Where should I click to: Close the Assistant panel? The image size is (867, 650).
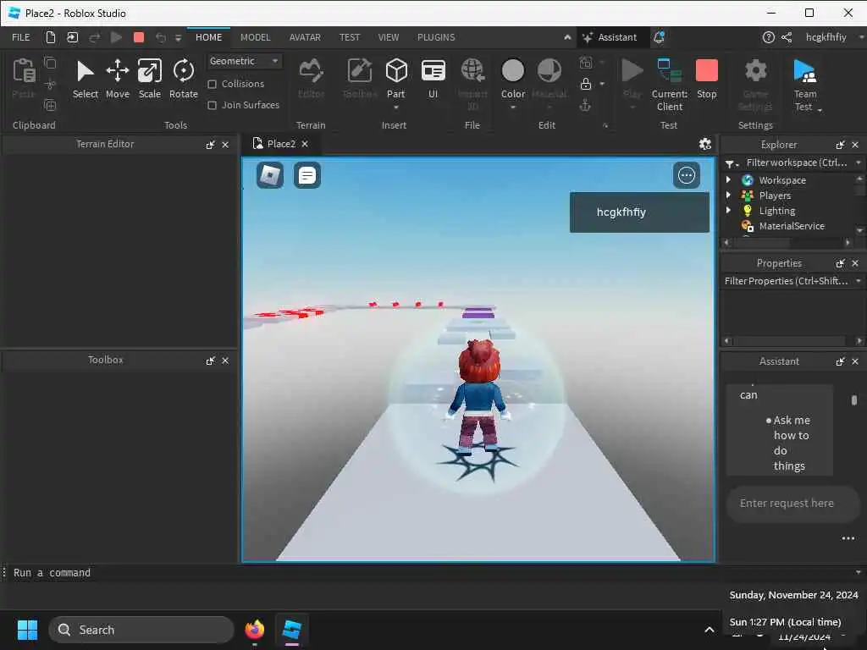(x=855, y=361)
